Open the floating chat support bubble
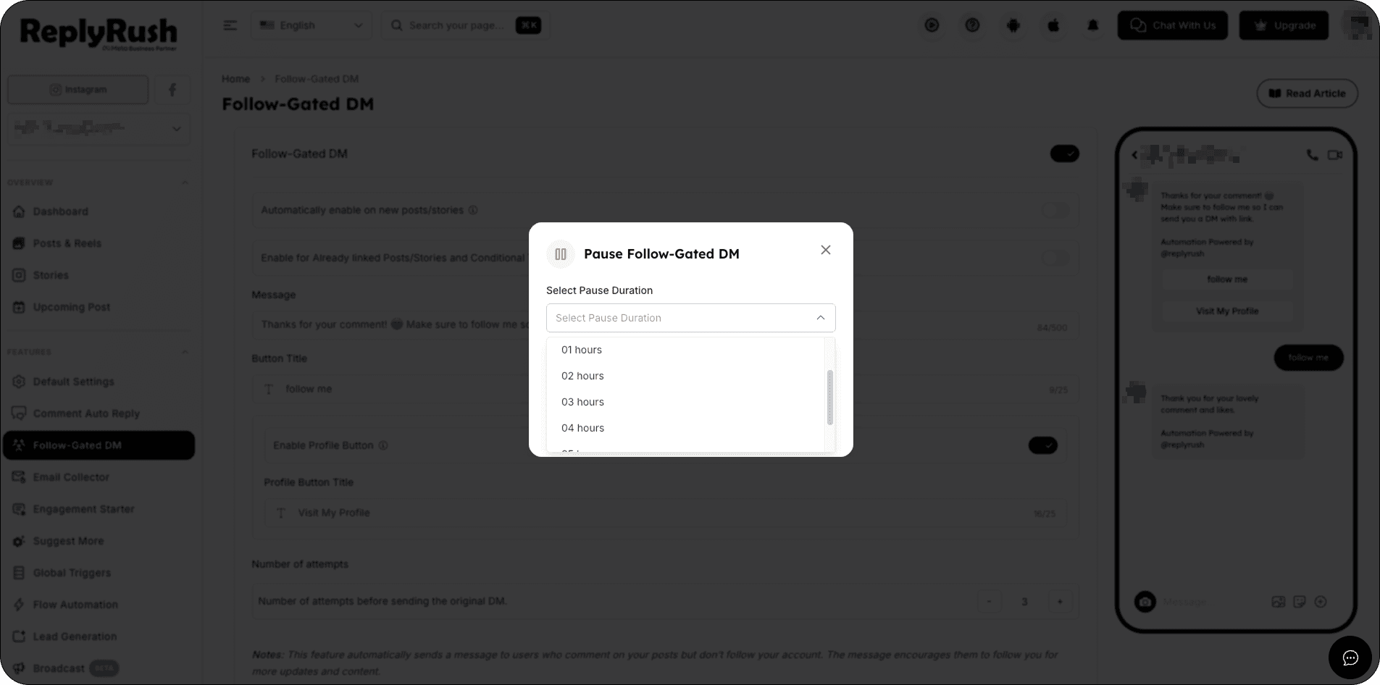This screenshot has width=1380, height=685. click(1350, 657)
